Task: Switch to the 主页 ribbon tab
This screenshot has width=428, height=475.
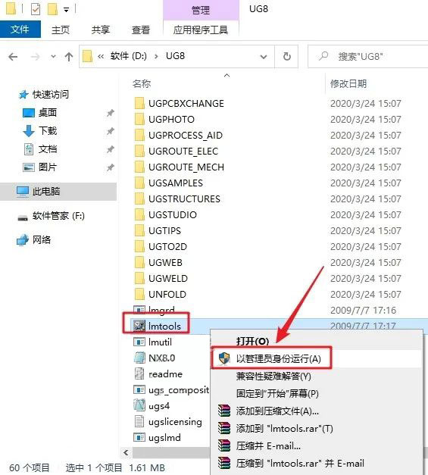Action: point(61,30)
